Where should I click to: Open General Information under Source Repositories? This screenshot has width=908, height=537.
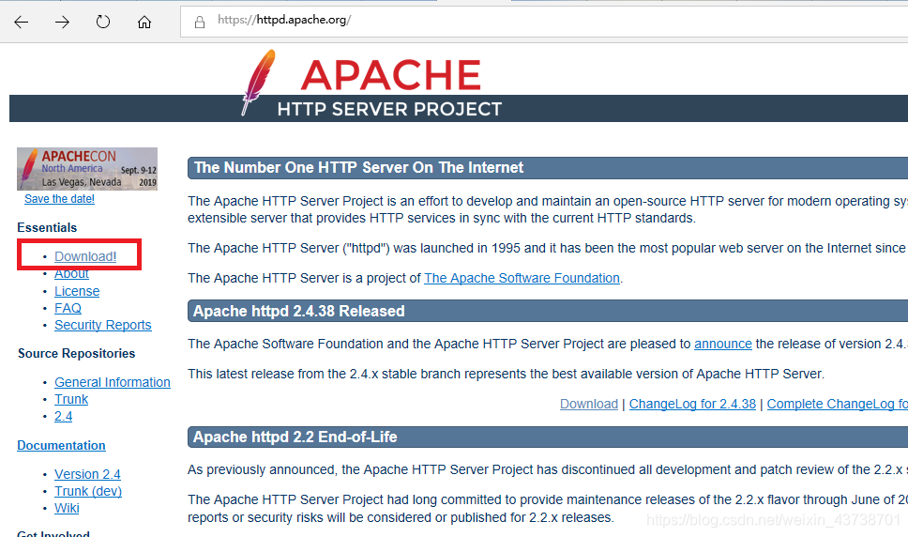coord(113,382)
